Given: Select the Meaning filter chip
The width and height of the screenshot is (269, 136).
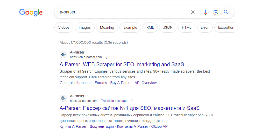Looking at the screenshot, I should pos(107,27).
